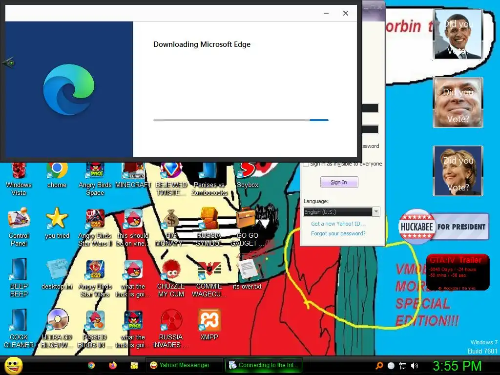The image size is (500, 375).
Task: Launch the CHUZZLE red fuzzball icon
Action: pos(171,278)
